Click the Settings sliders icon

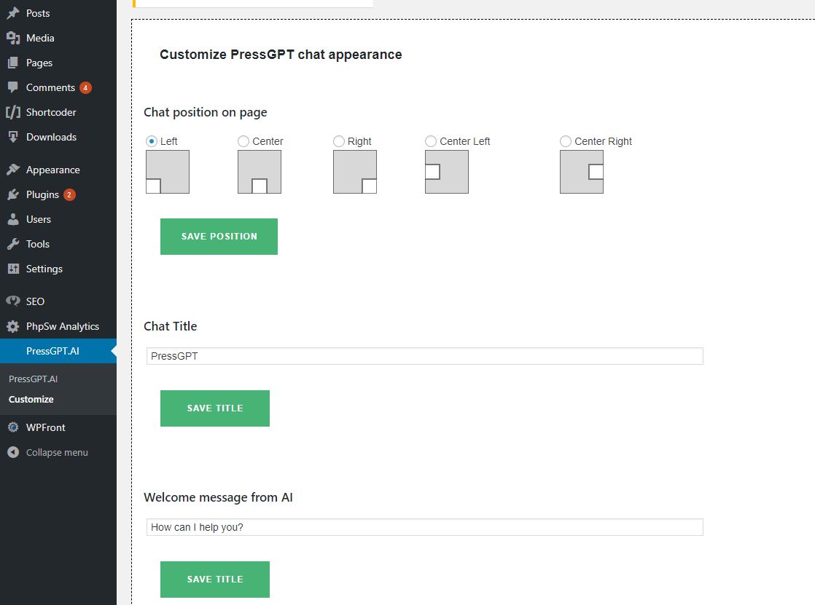[13, 269]
